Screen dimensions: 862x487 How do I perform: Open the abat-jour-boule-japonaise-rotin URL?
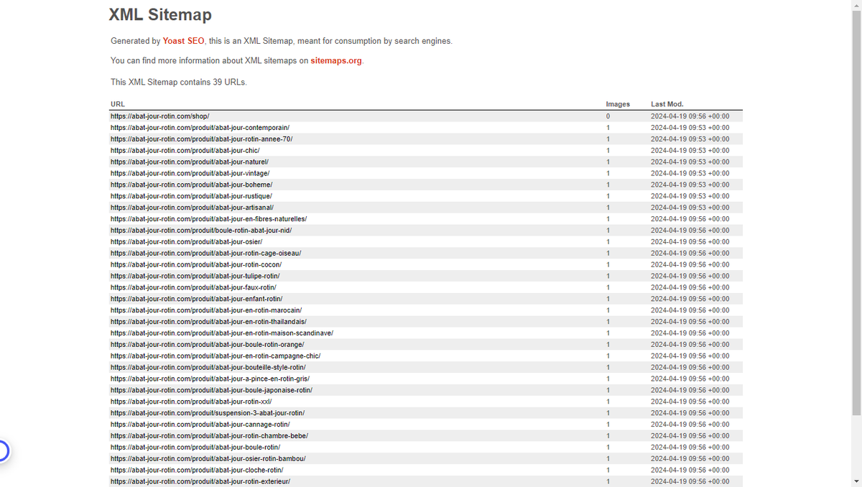(x=211, y=390)
